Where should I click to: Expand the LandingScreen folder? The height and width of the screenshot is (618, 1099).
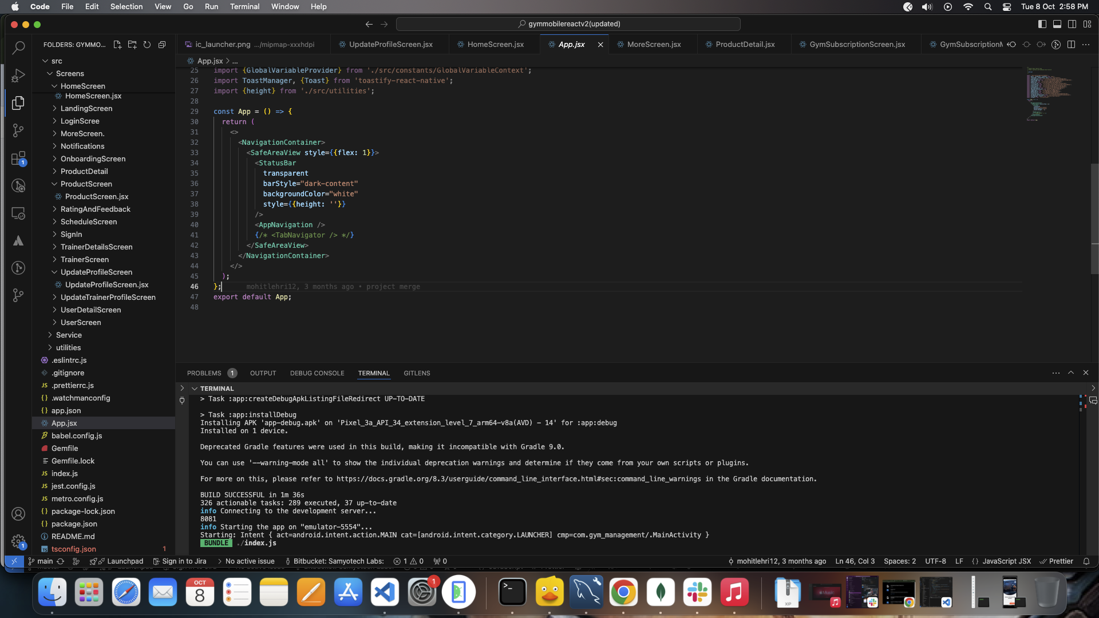tap(86, 109)
